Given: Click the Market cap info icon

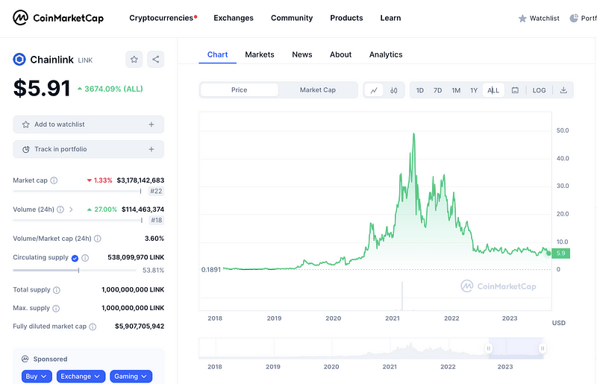Looking at the screenshot, I should 54,180.
